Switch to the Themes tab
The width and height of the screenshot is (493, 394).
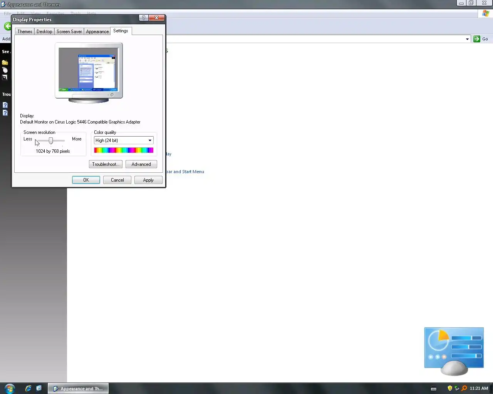coord(25,32)
